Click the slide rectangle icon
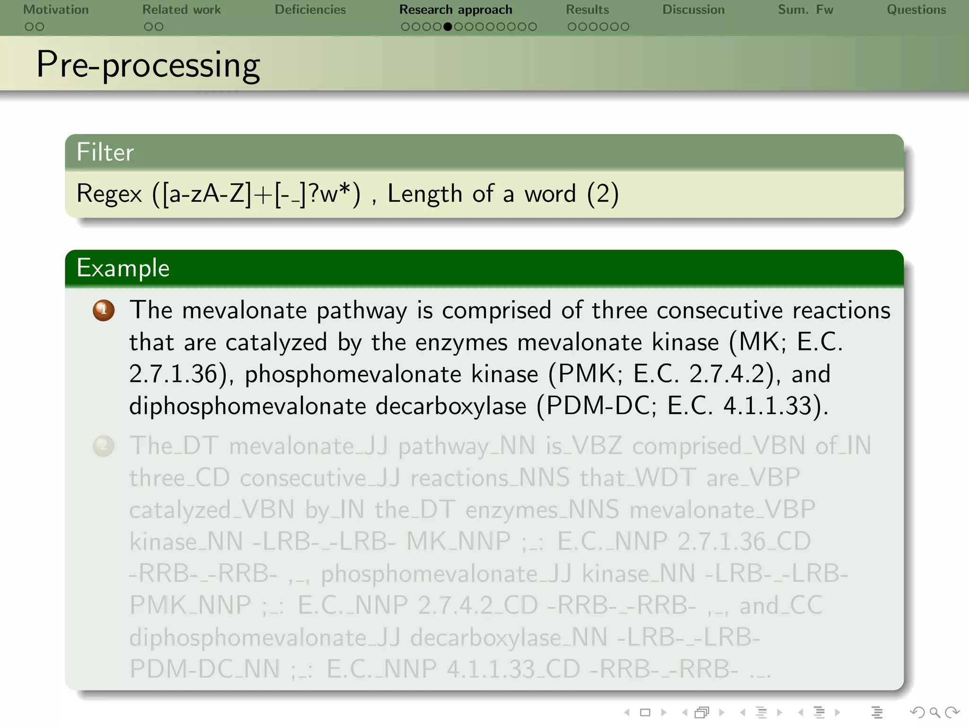Image resolution: width=969 pixels, height=727 pixels. click(645, 712)
